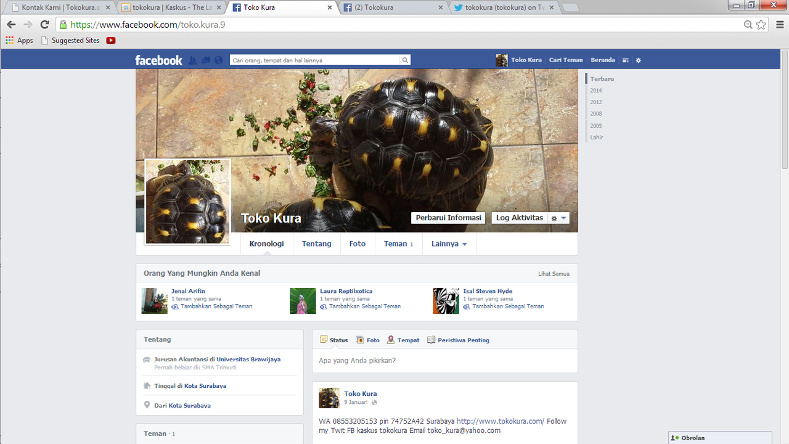The width and height of the screenshot is (789, 444).
Task: Select the Peristiwa Penting composer option
Action: (x=458, y=340)
